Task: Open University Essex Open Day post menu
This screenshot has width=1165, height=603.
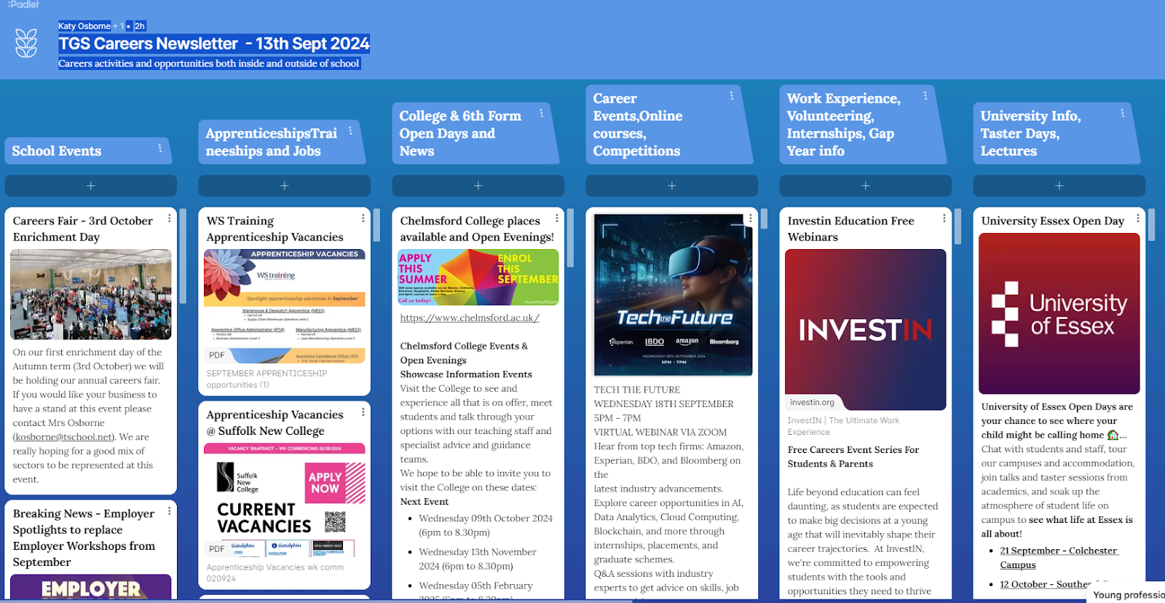Action: [1138, 218]
